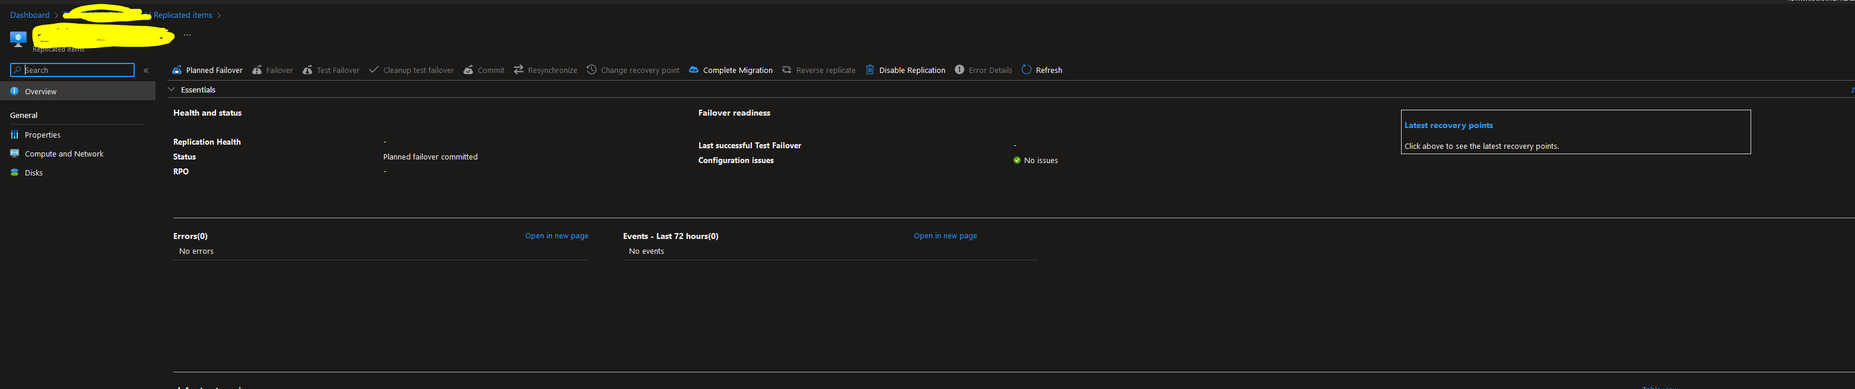Image resolution: width=1855 pixels, height=389 pixels.
Task: Open Errors in new page
Action: (556, 236)
